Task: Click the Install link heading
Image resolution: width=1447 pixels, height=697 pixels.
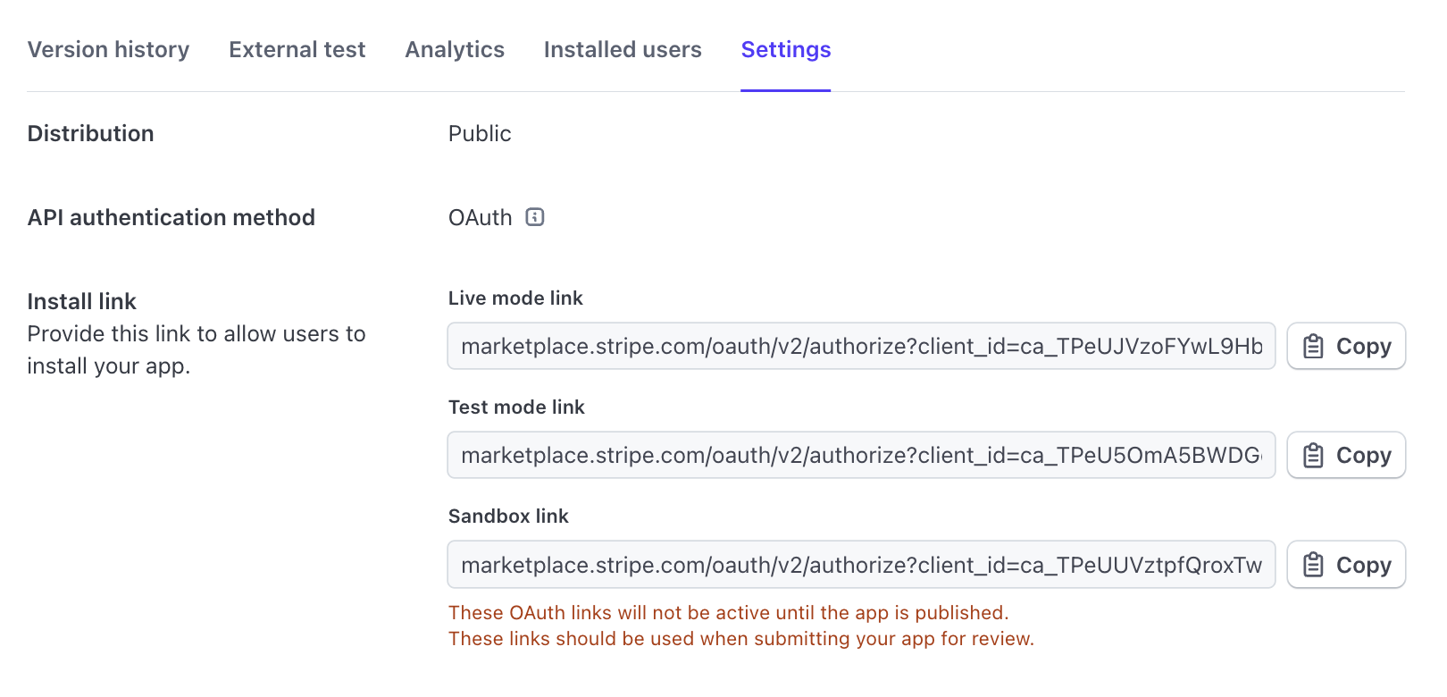Action: coord(81,302)
